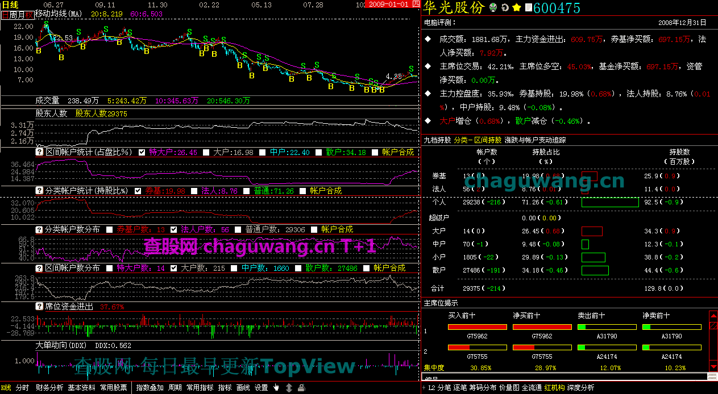Select the 分类-区间持股 view link
This screenshot has width=718, height=394.
478,139
